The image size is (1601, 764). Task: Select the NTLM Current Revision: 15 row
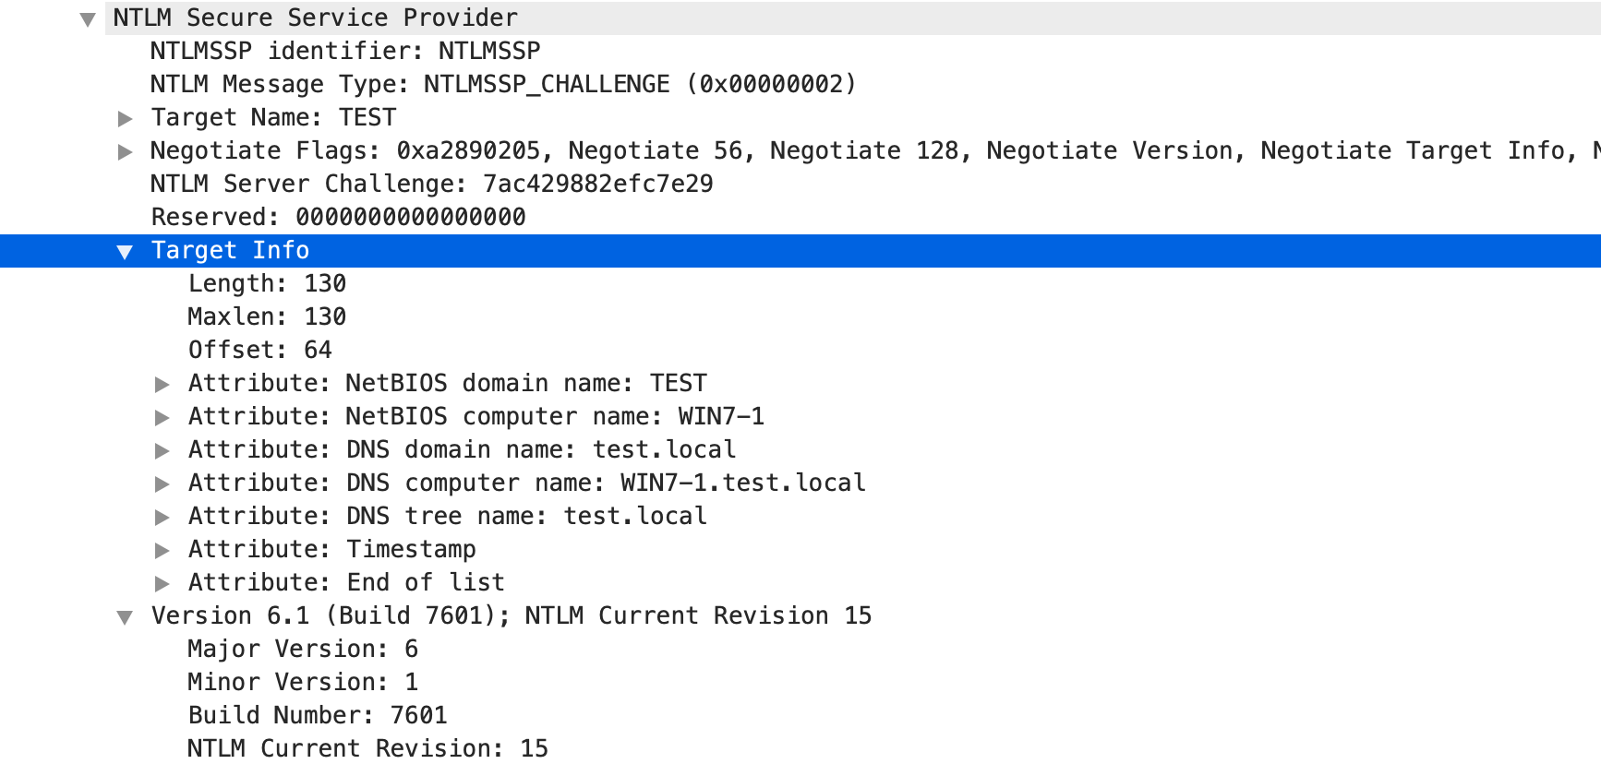pos(367,748)
